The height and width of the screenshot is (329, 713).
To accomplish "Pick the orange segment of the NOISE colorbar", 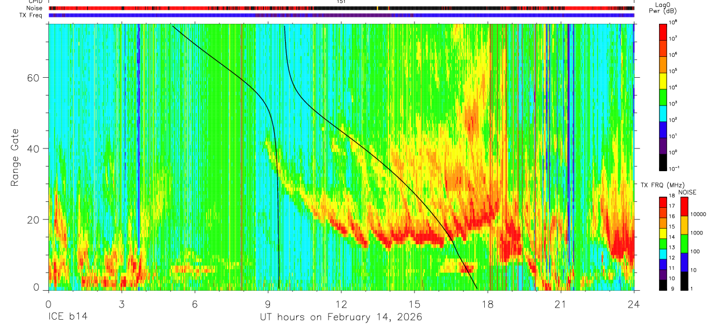I will click(x=684, y=225).
